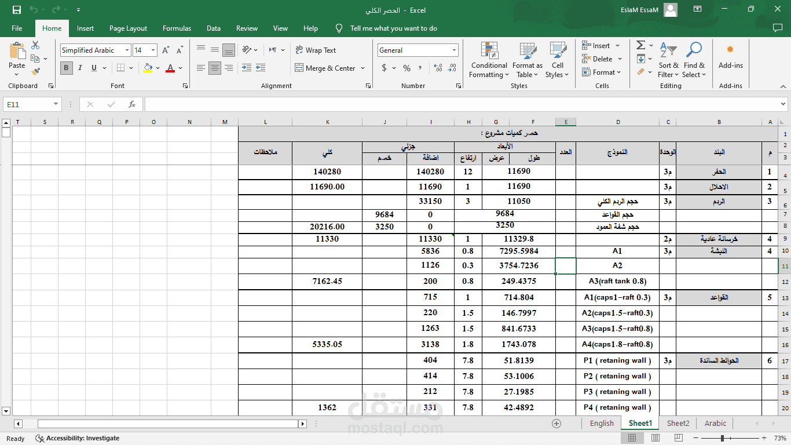Image resolution: width=791 pixels, height=445 pixels.
Task: Open Sort & Filter dropdown
Action: click(x=668, y=60)
